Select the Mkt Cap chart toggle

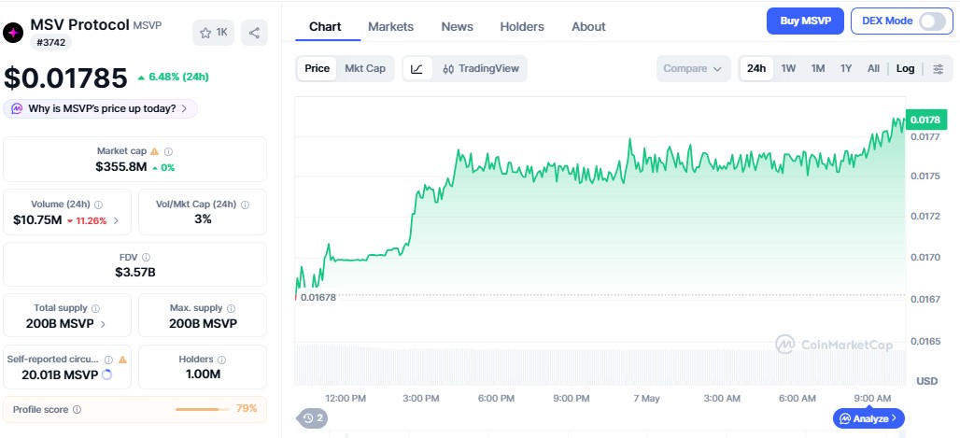[365, 68]
